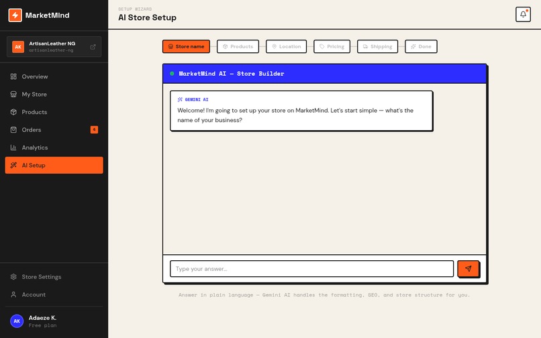Image resolution: width=541 pixels, height=338 pixels.
Task: Open Overview in the sidebar
Action: point(54,76)
